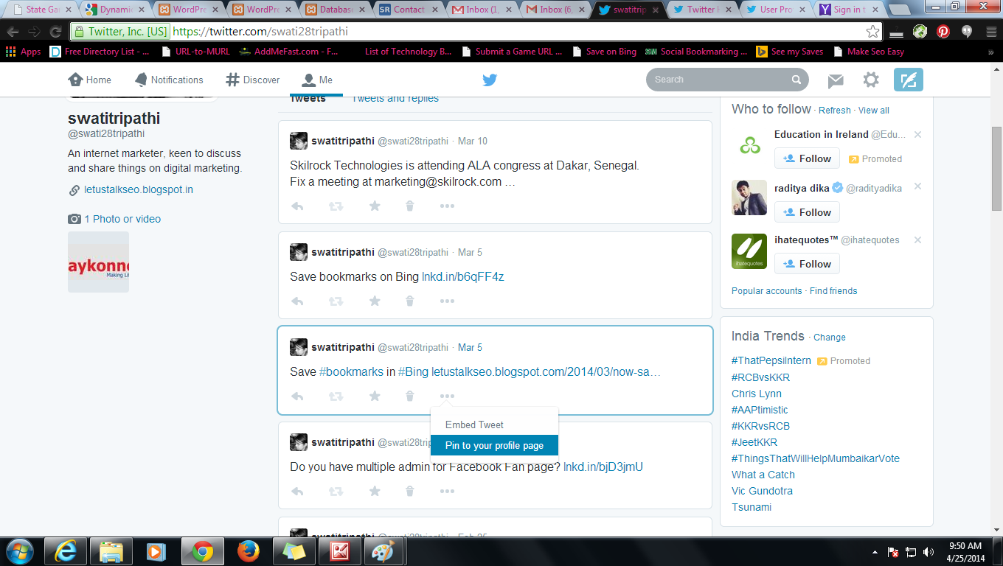Open the Chris Lynn trend
This screenshot has width=1003, height=566.
coord(757,394)
